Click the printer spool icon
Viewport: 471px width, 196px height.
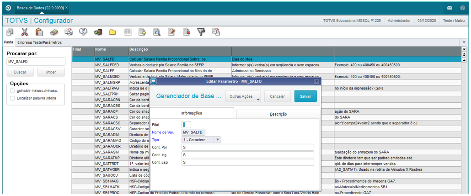(x=69, y=32)
